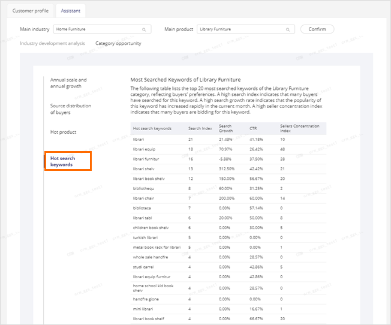
Task: Select the keyword 'librari book shelf'
Action: pyautogui.click(x=149, y=319)
